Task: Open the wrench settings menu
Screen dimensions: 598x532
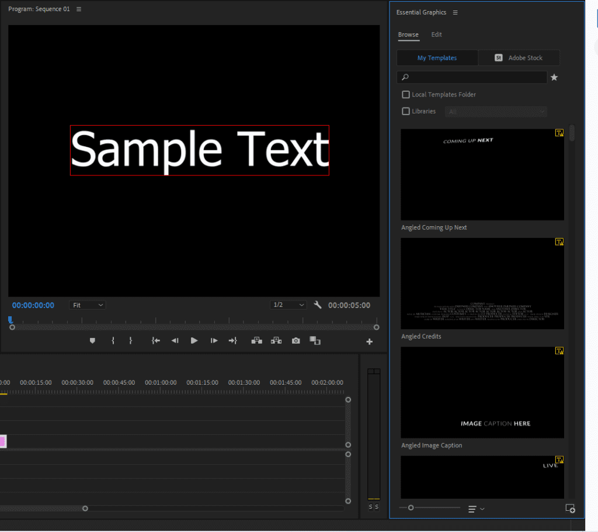Action: [x=318, y=305]
